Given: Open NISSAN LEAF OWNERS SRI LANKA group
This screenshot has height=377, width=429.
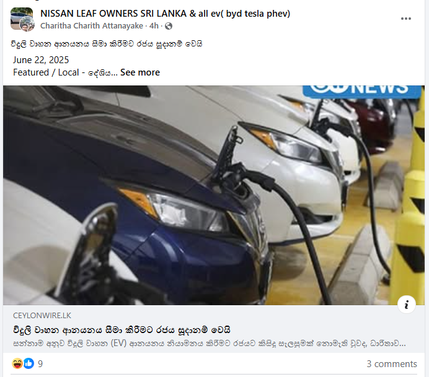Looking at the screenshot, I should tap(165, 14).
